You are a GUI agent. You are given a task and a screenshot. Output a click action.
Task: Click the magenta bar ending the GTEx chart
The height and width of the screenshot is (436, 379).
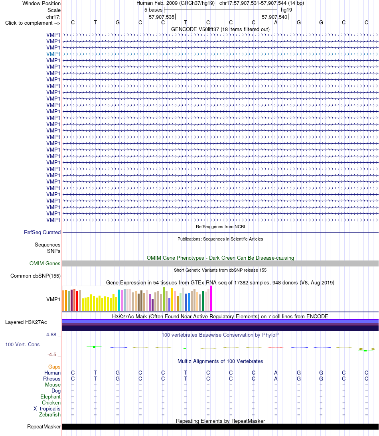[x=211, y=298]
